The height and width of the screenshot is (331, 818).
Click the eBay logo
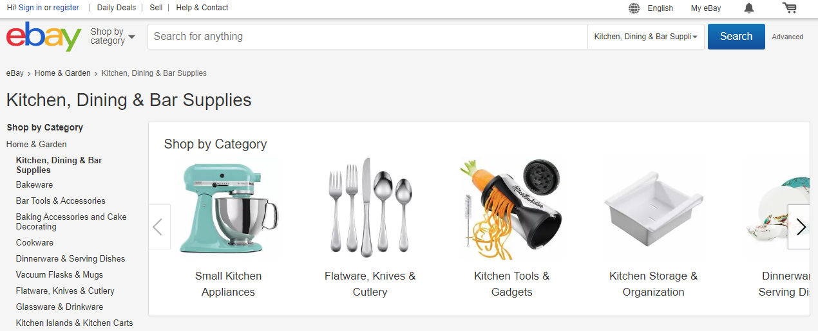point(44,37)
